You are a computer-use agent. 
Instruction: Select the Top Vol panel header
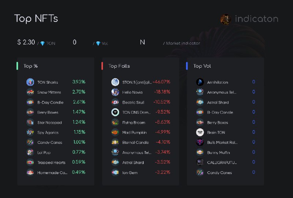click(202, 66)
